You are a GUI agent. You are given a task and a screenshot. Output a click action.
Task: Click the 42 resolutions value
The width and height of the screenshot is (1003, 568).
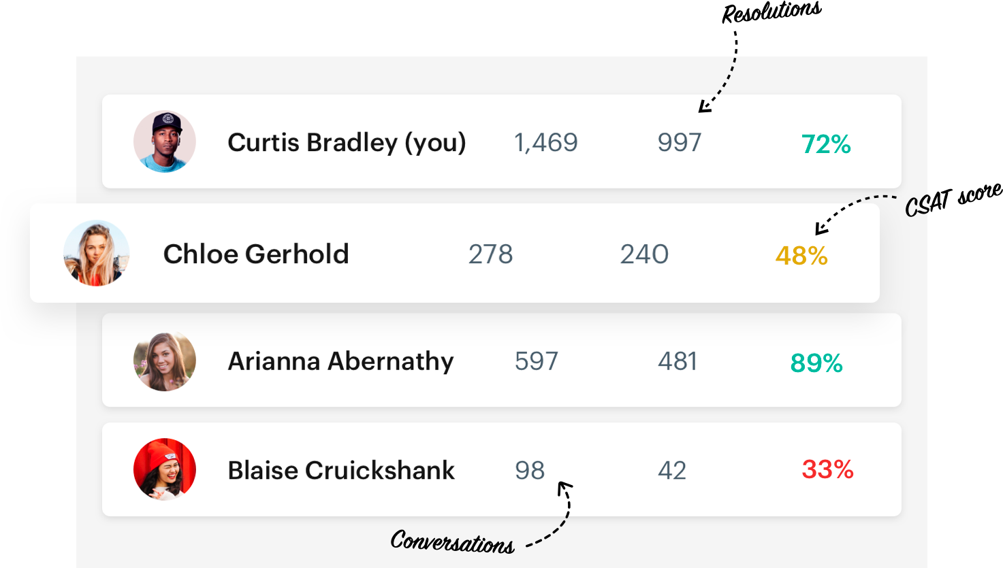[x=672, y=470]
